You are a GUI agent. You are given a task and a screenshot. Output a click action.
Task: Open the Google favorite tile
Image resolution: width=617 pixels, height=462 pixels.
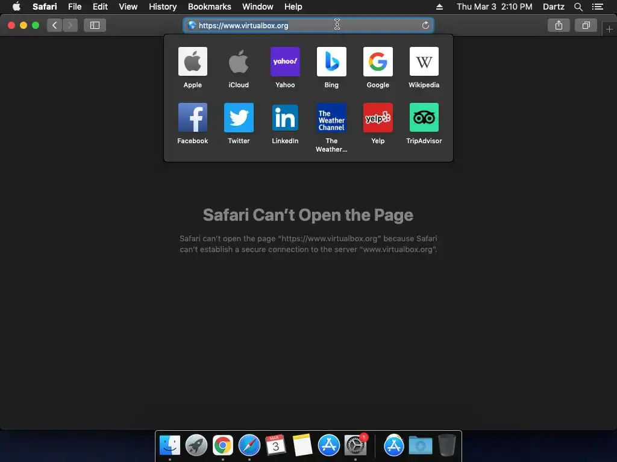(378, 62)
